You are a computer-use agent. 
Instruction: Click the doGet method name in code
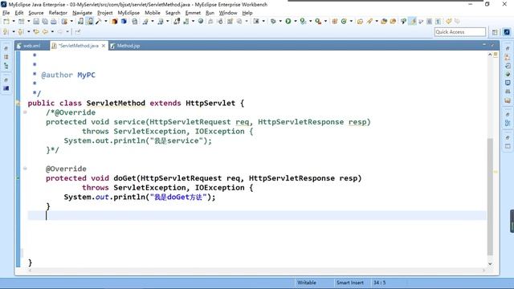pos(124,178)
